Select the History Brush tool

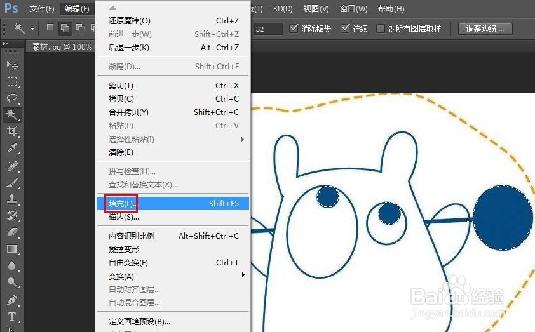12,216
